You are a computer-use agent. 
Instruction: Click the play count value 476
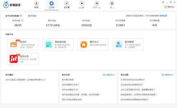(x=155, y=25)
